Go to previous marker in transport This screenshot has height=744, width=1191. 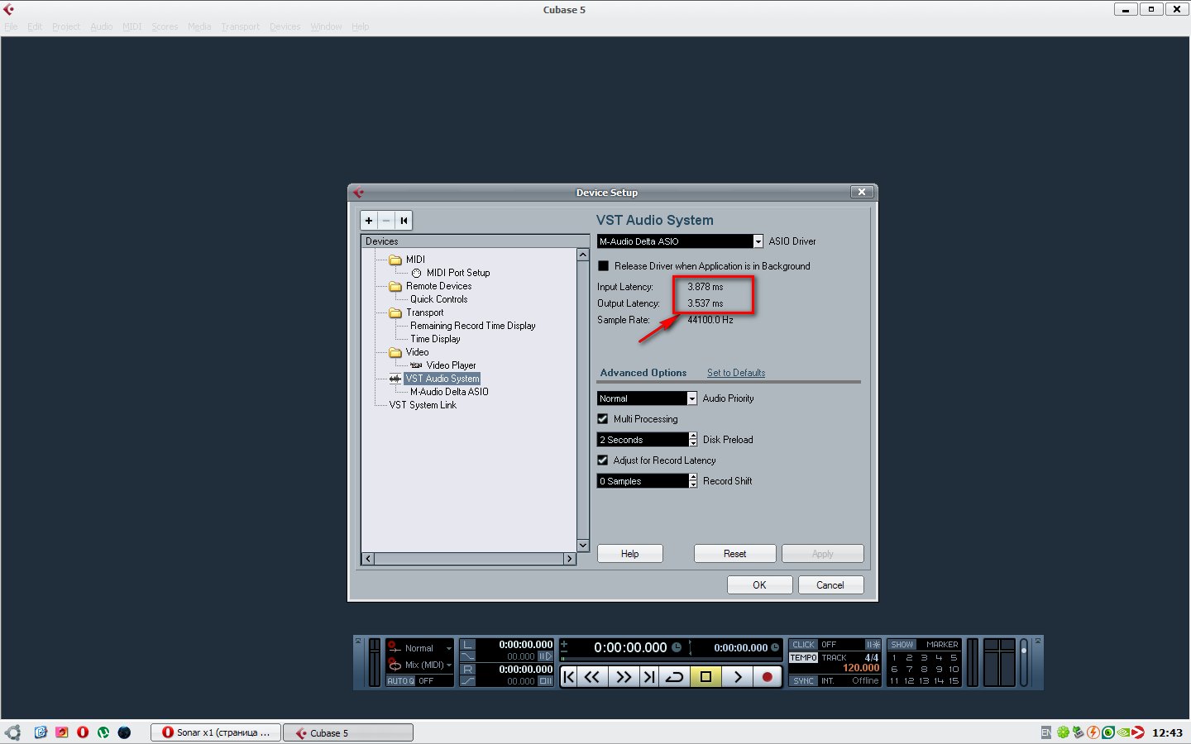[569, 677]
